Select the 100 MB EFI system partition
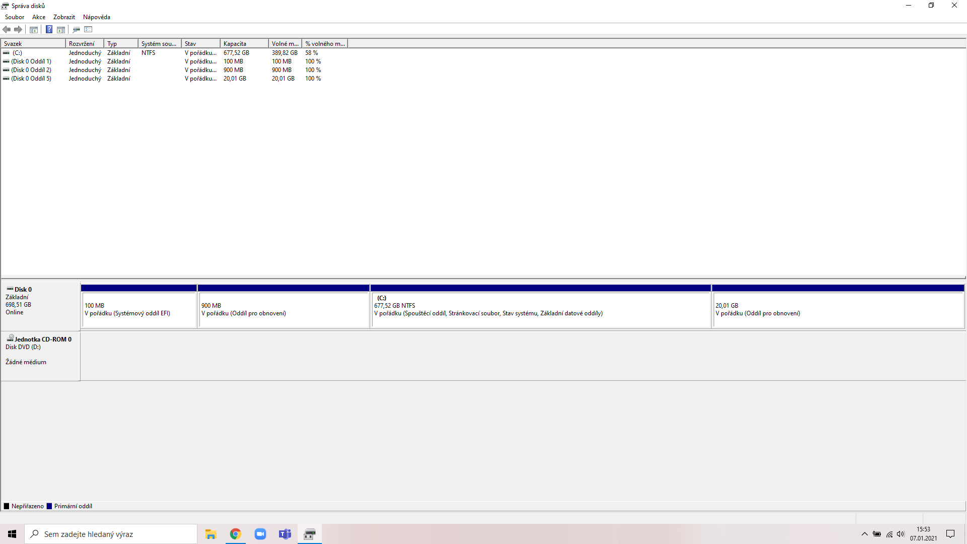Viewport: 967px width, 544px height. [x=139, y=310]
